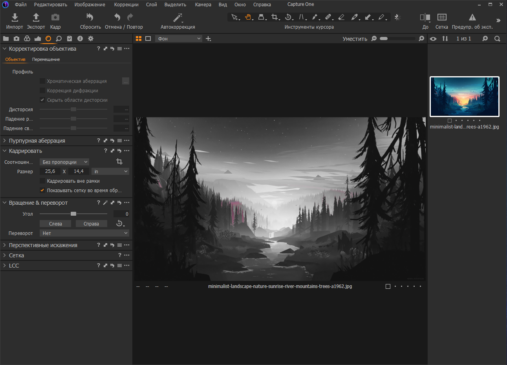Open the Library folder tool tab
This screenshot has width=507, height=365.
pyautogui.click(x=6, y=39)
